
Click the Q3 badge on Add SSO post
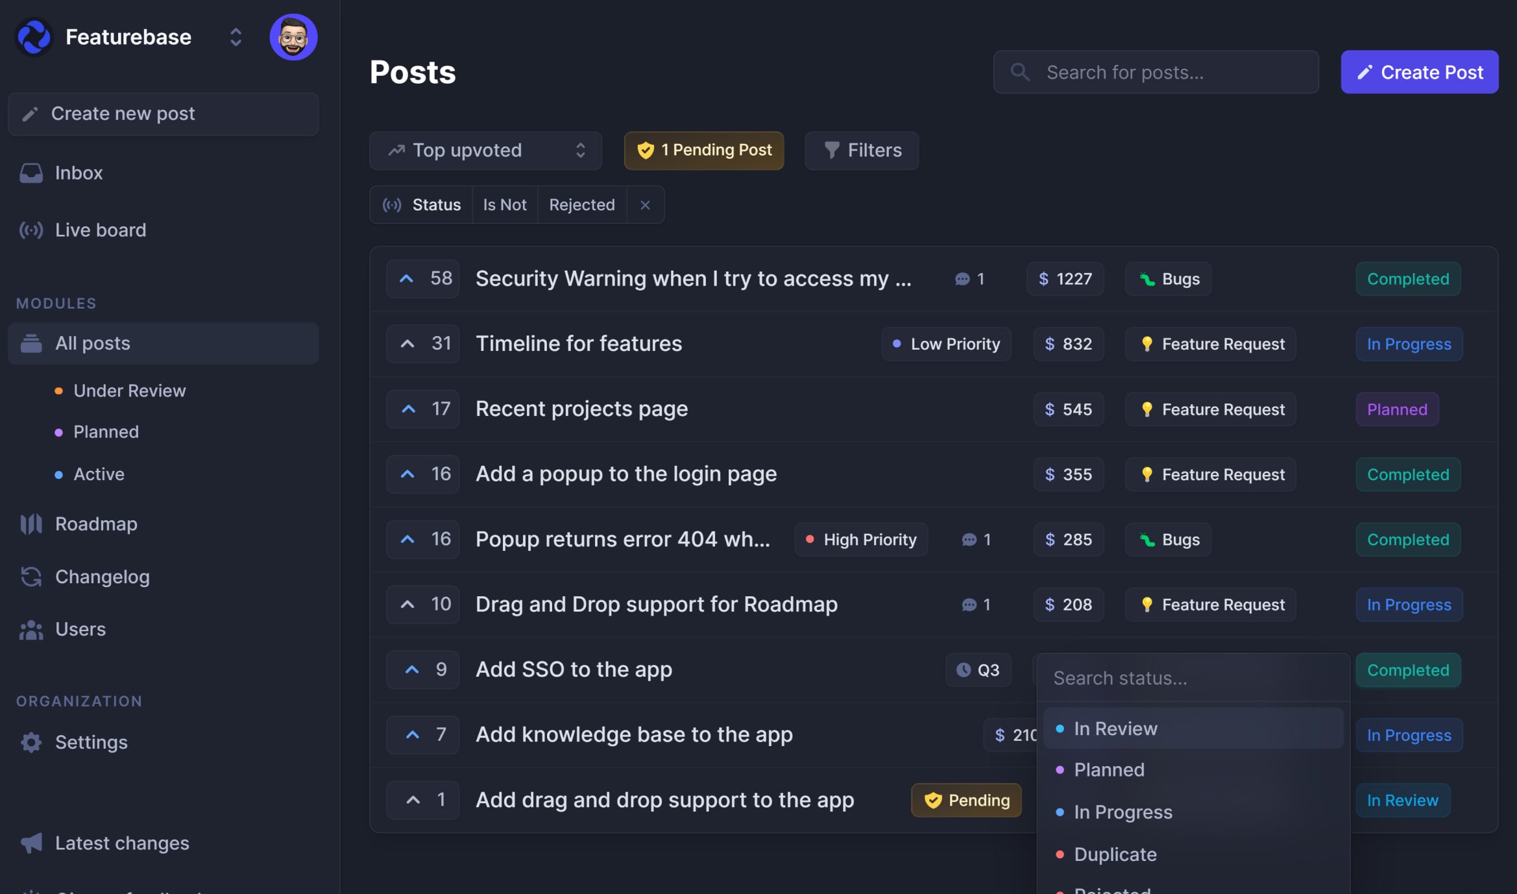[x=978, y=670]
